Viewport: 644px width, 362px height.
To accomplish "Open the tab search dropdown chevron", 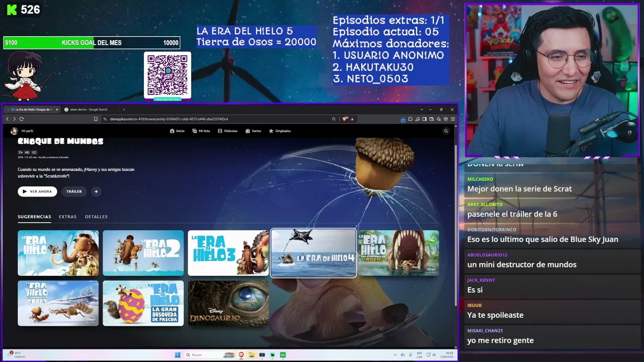I will (422, 110).
